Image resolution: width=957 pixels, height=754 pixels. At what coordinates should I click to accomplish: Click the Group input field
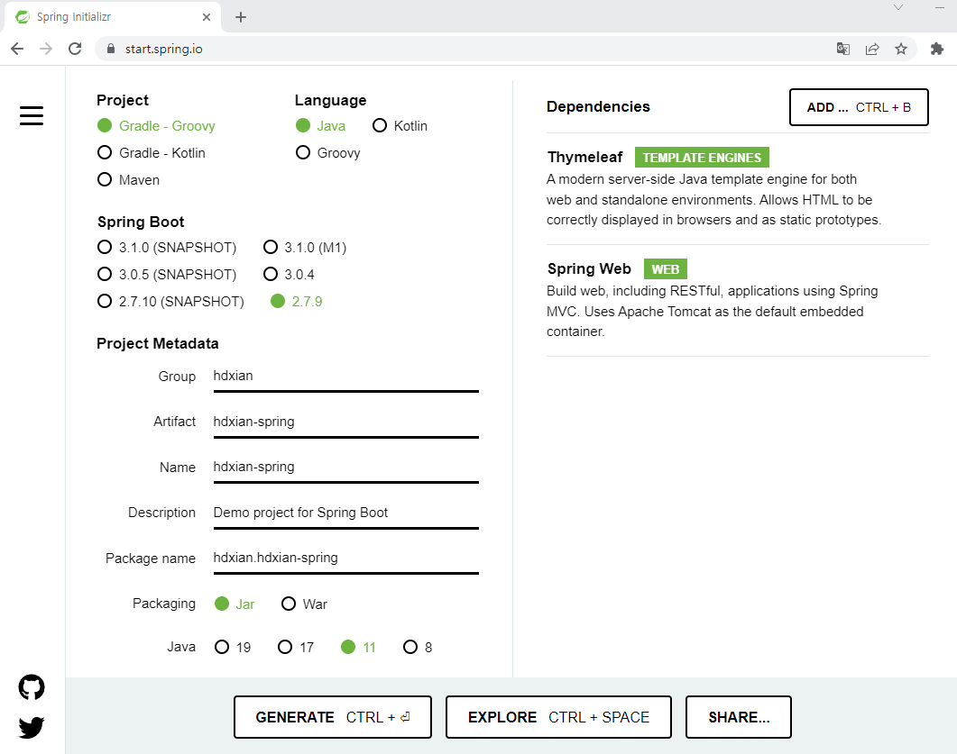click(x=346, y=377)
